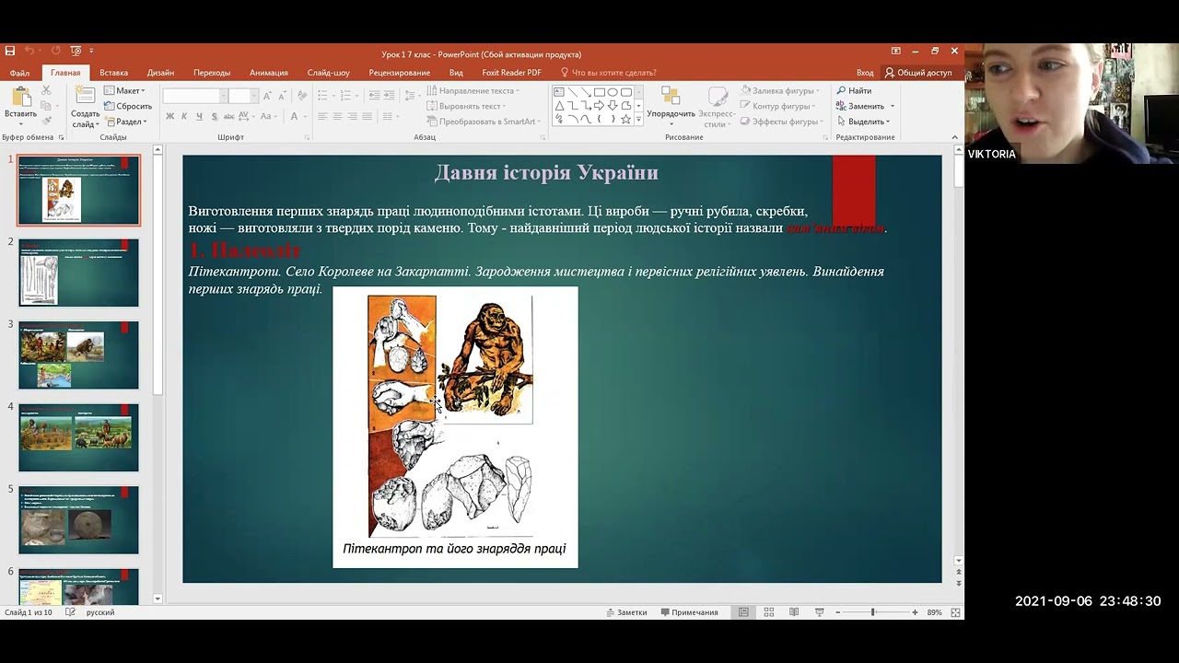
Task: Click the Cut scissors icon
Action: pyautogui.click(x=46, y=91)
